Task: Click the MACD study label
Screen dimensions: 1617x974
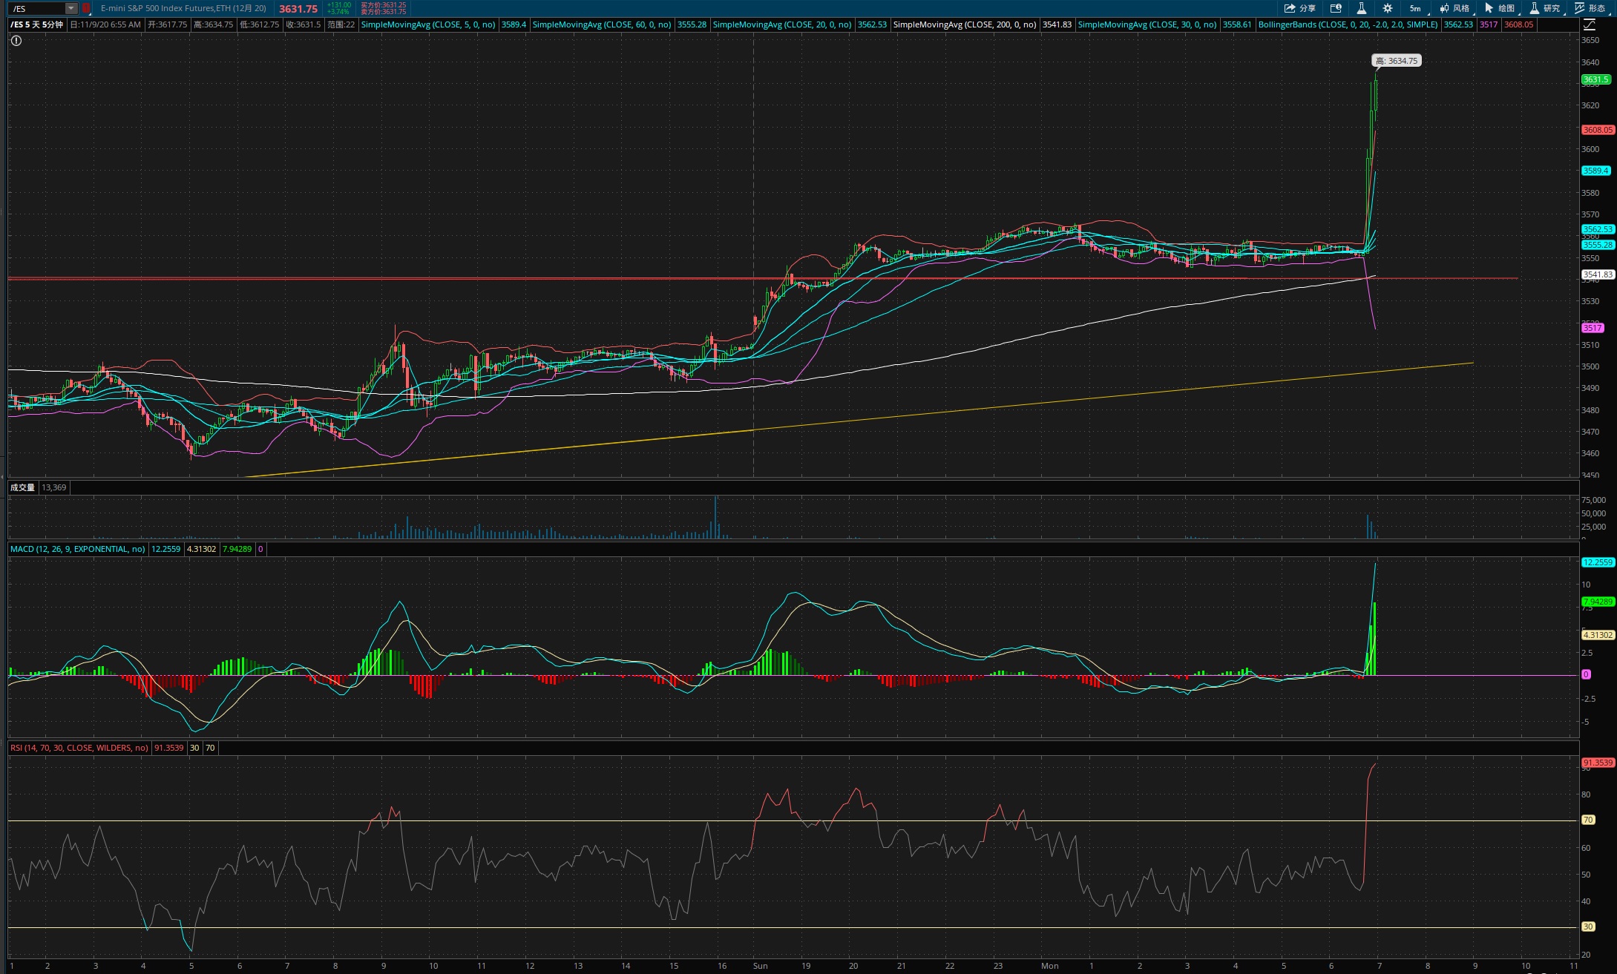Action: point(77,549)
